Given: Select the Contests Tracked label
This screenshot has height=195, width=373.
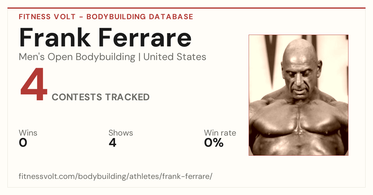Looking at the screenshot, I should click(x=101, y=97).
